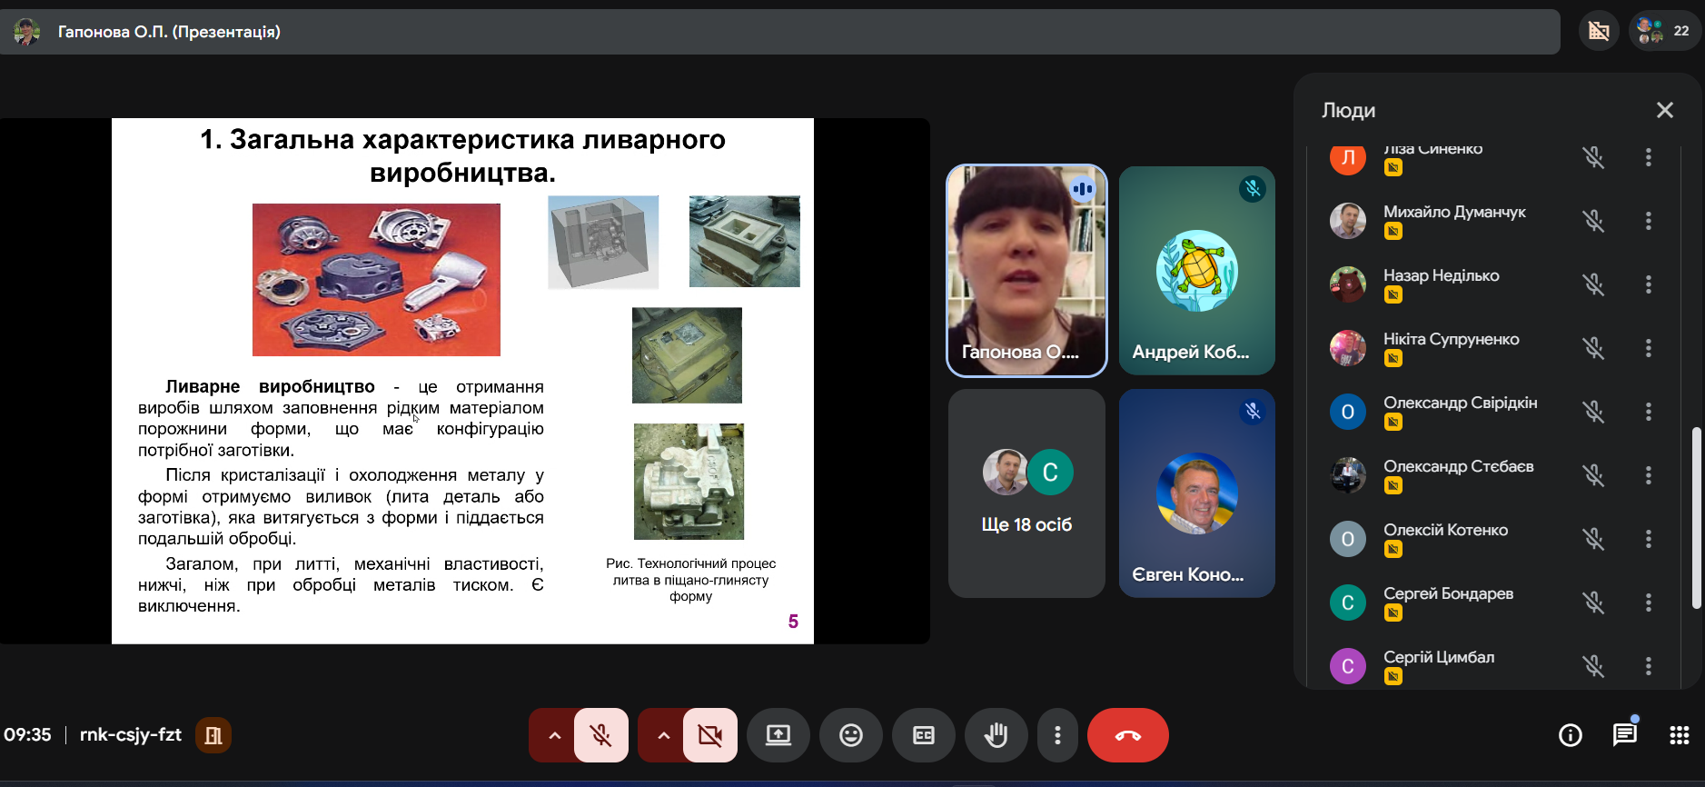Open options menu for Олексій Котенко
1705x787 pixels.
(x=1648, y=539)
